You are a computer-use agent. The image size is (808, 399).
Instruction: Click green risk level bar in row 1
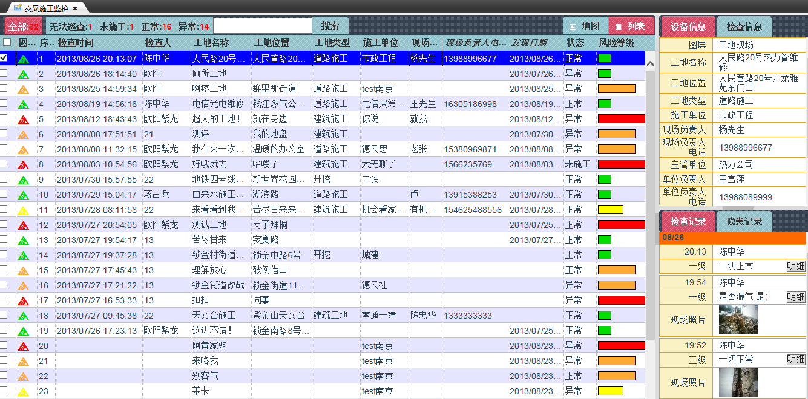pyautogui.click(x=605, y=59)
